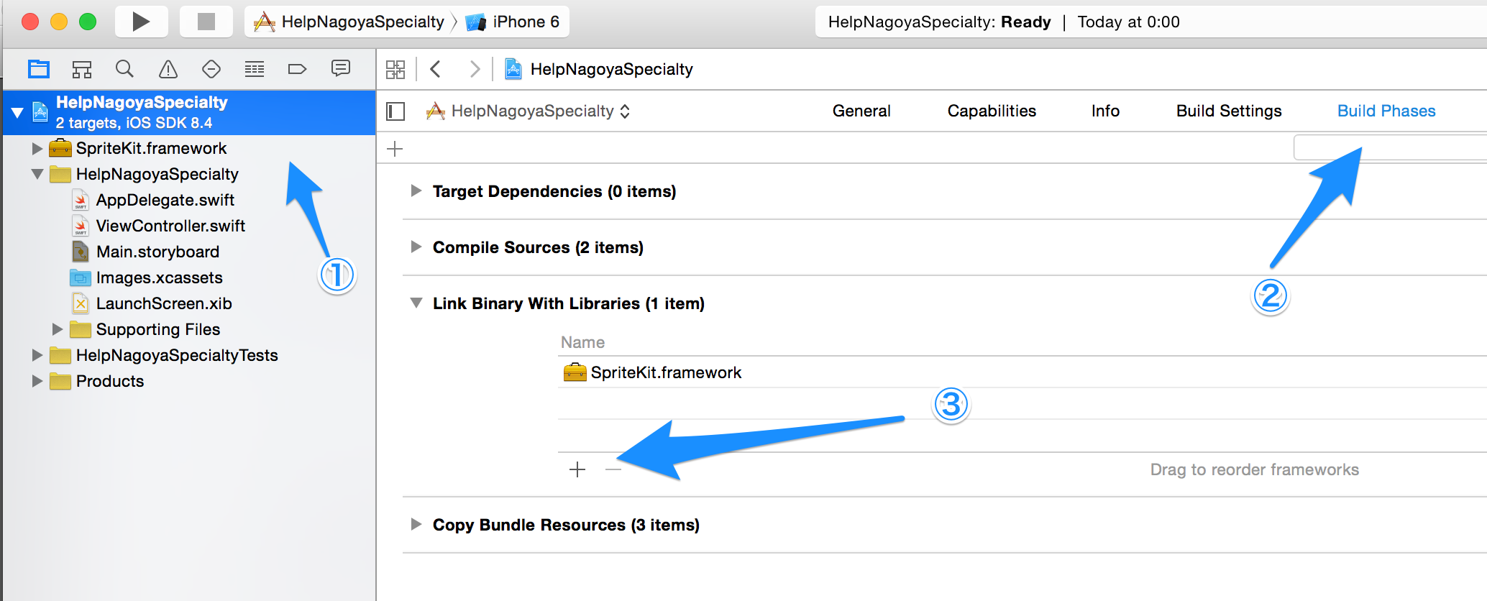Expand the Supporting Files folder
Image resolution: width=1487 pixels, height=601 pixels.
pyautogui.click(x=58, y=329)
